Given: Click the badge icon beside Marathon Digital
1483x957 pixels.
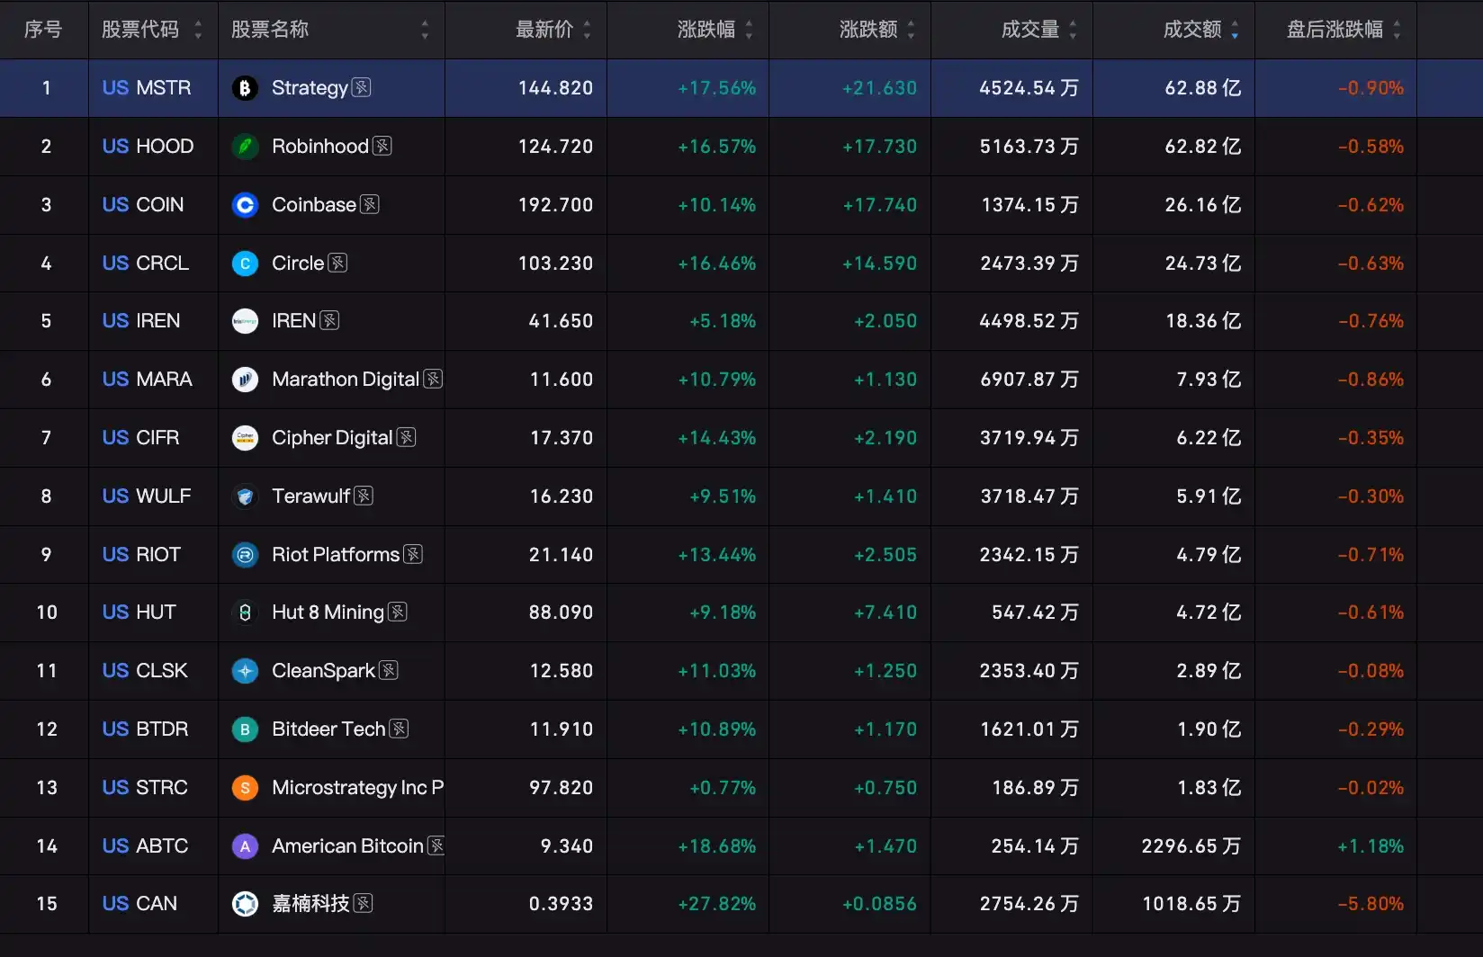Looking at the screenshot, I should pyautogui.click(x=433, y=379).
